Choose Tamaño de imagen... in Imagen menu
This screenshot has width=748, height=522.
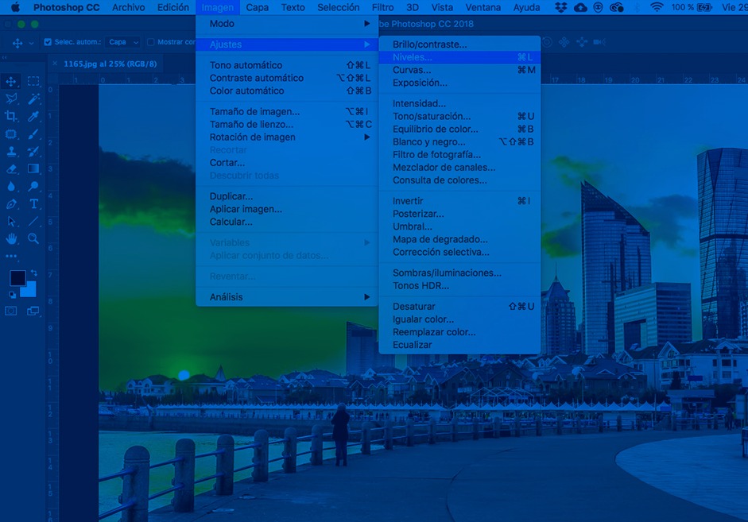coord(287,111)
